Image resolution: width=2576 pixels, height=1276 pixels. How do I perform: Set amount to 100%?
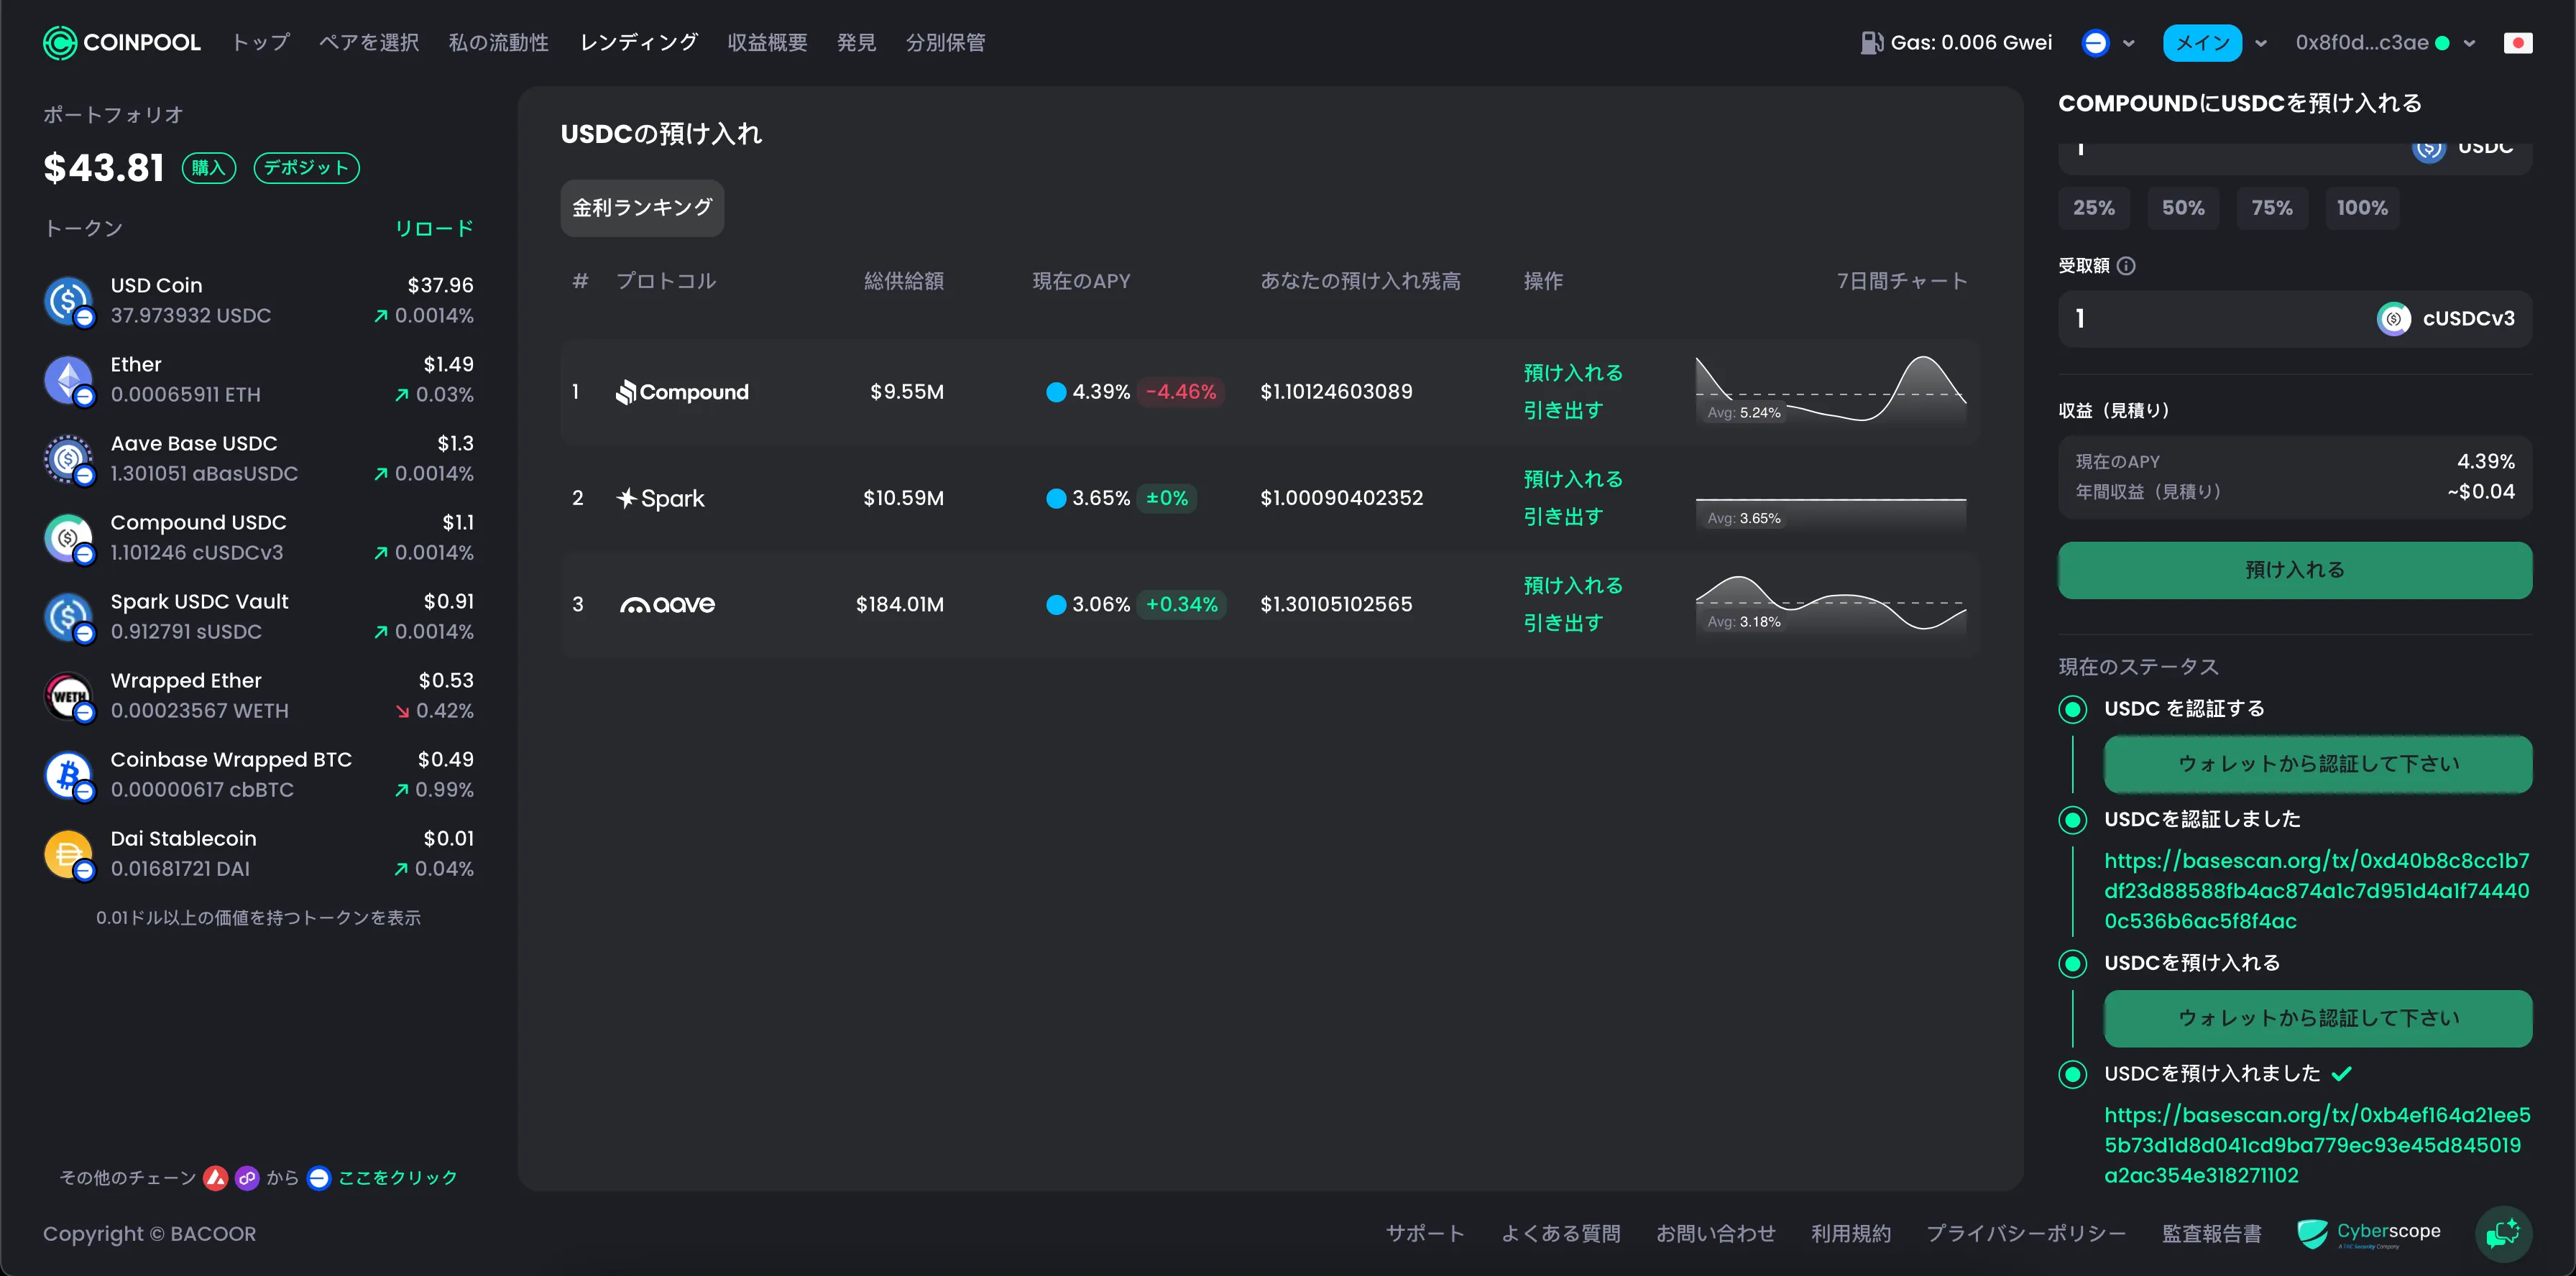tap(2362, 208)
